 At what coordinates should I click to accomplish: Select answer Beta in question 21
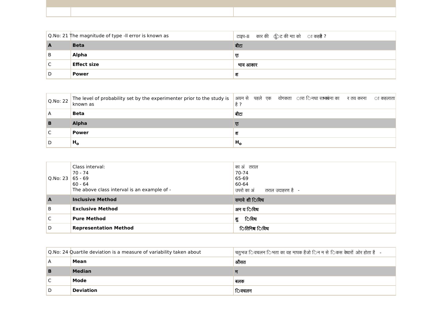pyautogui.click(x=78, y=45)
